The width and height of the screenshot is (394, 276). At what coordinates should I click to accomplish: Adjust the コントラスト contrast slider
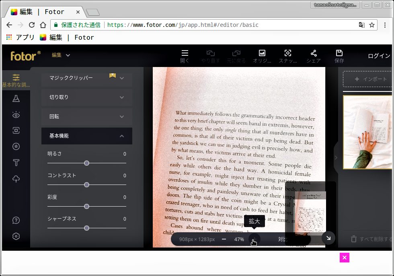pyautogui.click(x=87, y=185)
